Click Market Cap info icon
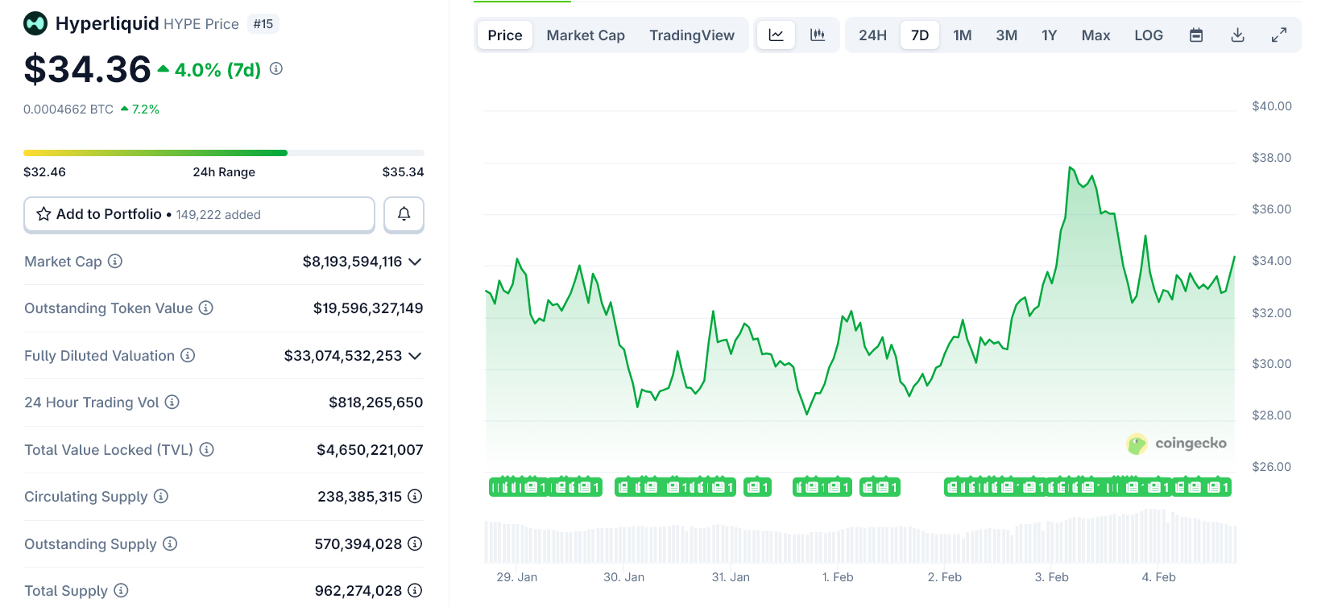1317x607 pixels. click(115, 261)
